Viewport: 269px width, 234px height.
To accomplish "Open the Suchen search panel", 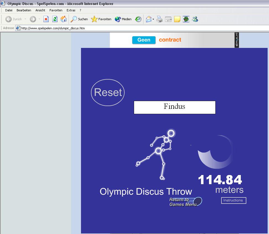I will click(x=79, y=19).
